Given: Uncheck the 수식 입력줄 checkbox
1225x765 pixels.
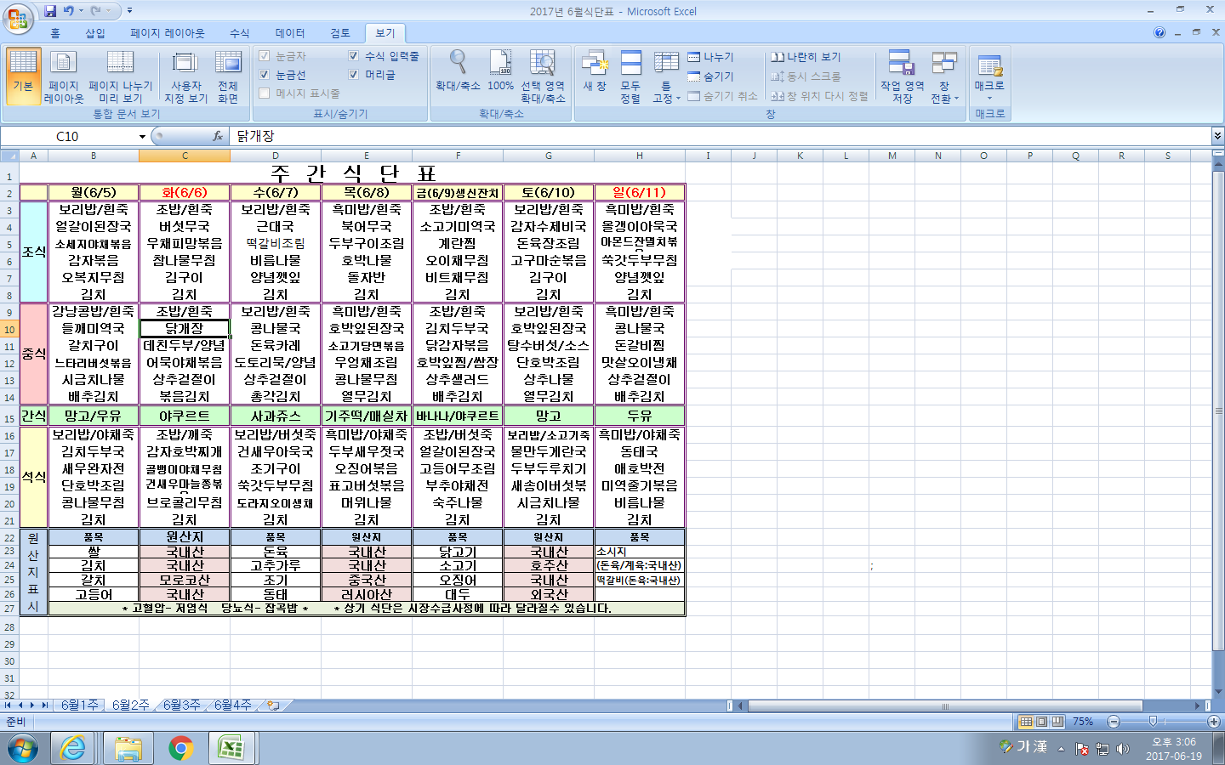Looking at the screenshot, I should click(x=354, y=56).
